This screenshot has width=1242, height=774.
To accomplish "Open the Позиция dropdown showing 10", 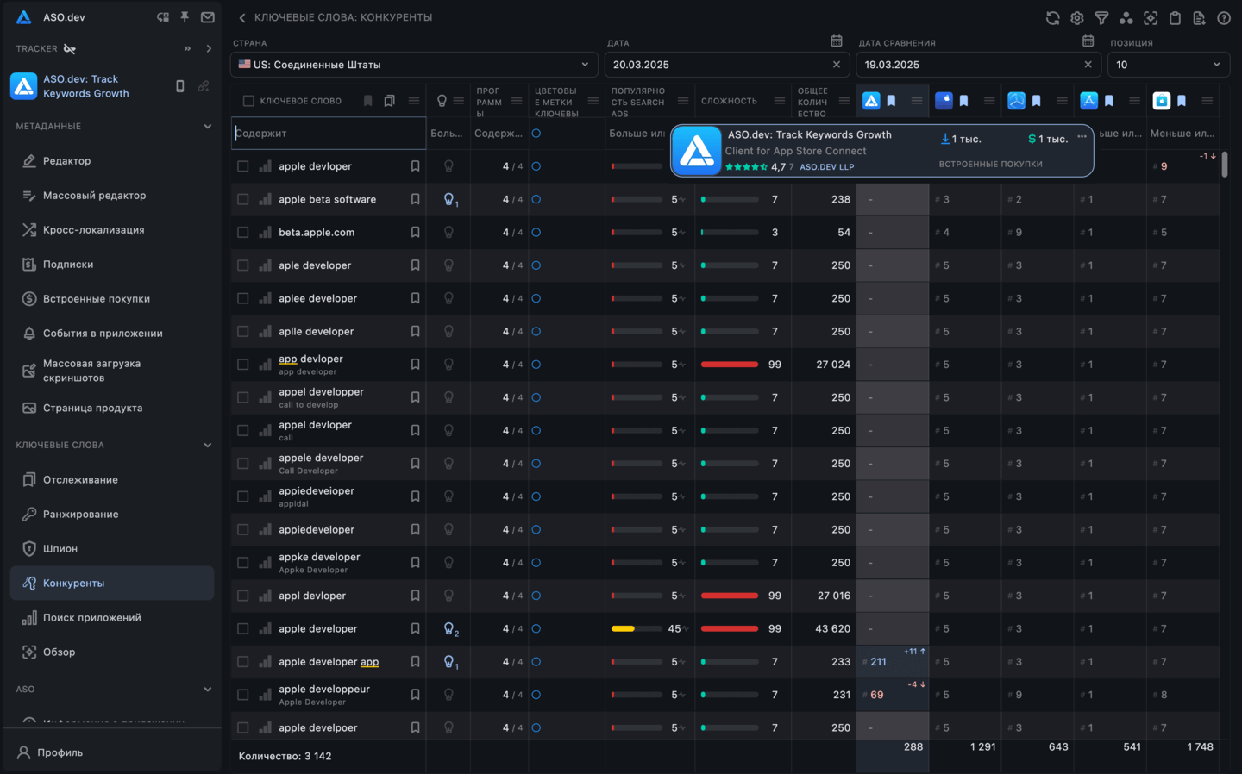I will (x=1168, y=65).
